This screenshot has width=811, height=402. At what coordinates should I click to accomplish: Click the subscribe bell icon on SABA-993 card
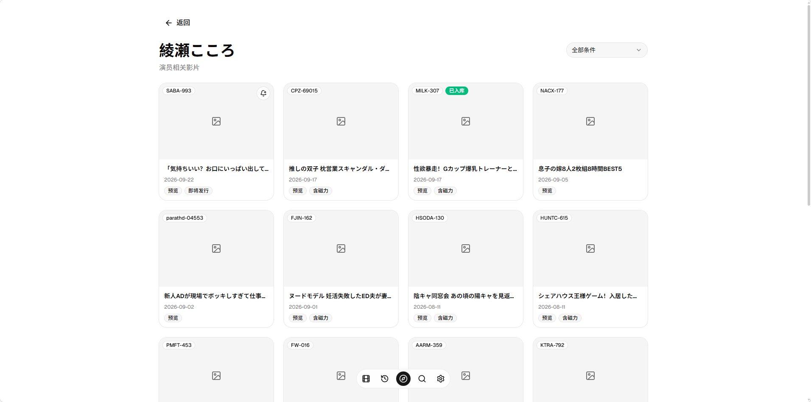pyautogui.click(x=263, y=93)
